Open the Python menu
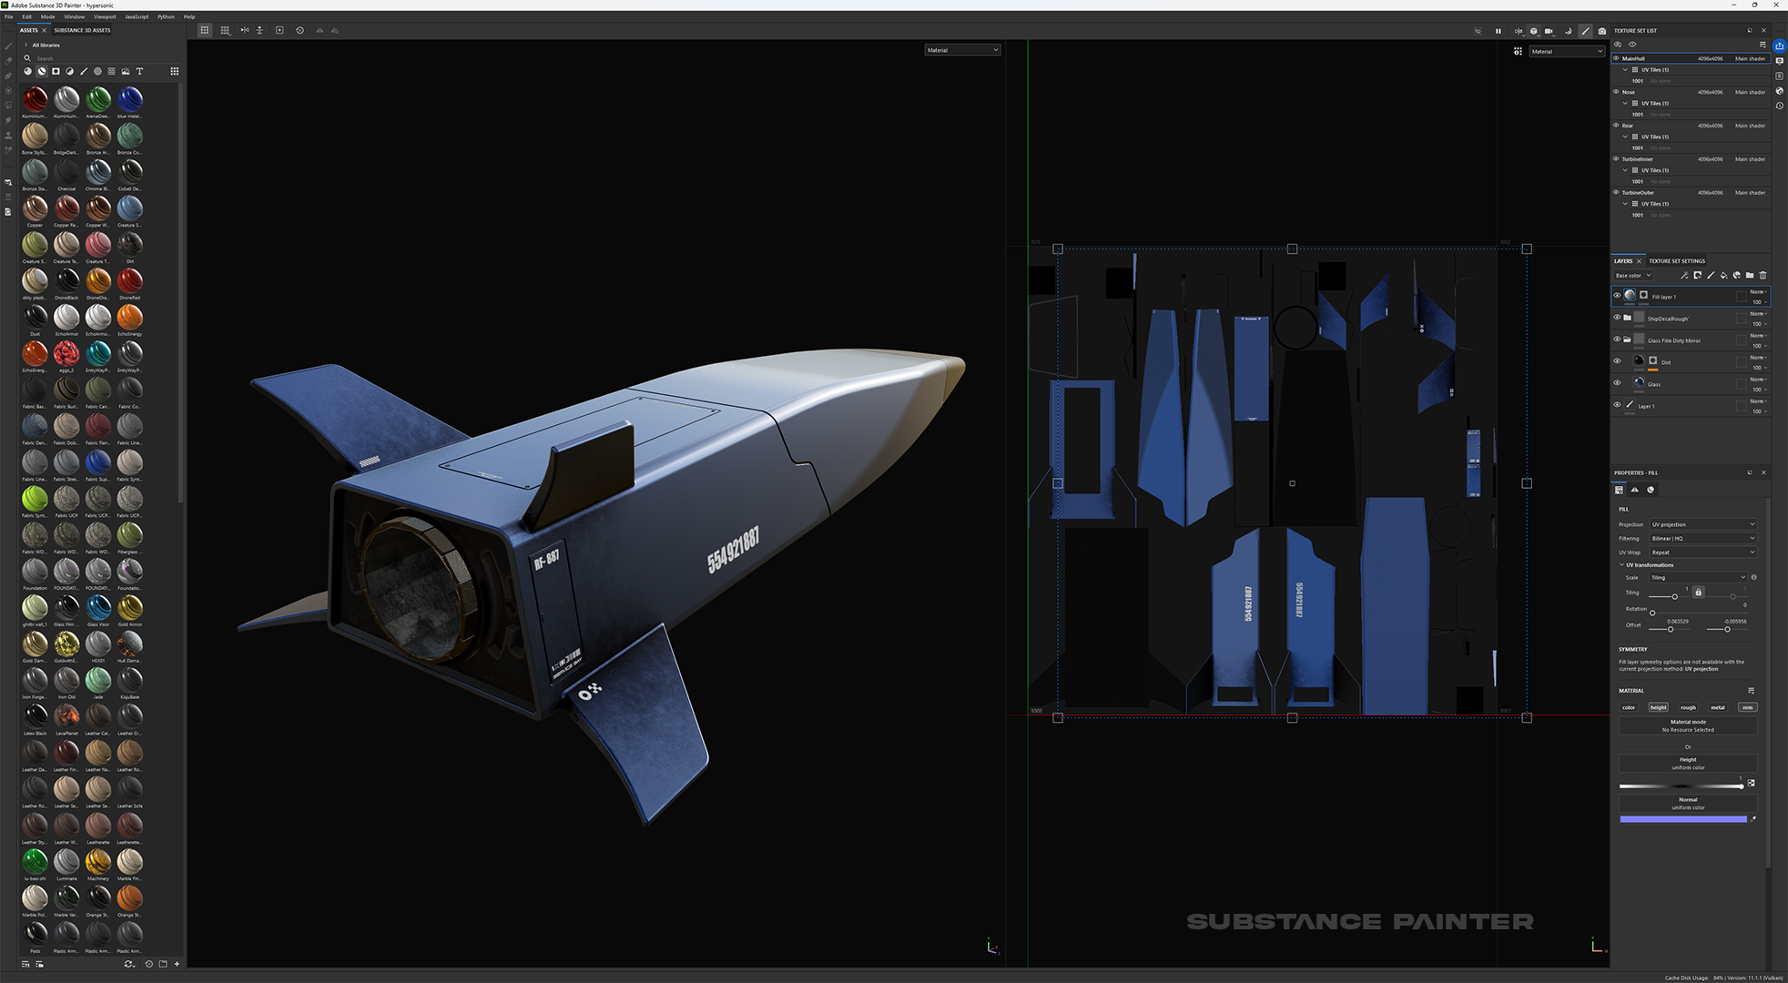 pos(166,16)
